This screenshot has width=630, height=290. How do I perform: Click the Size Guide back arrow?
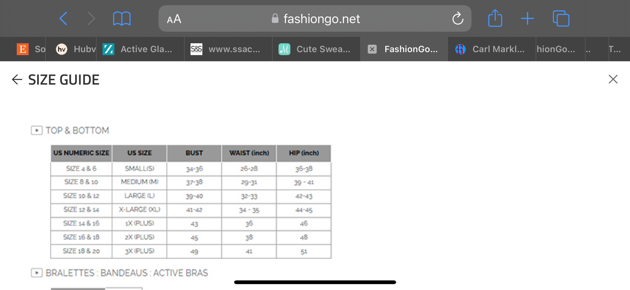(17, 79)
